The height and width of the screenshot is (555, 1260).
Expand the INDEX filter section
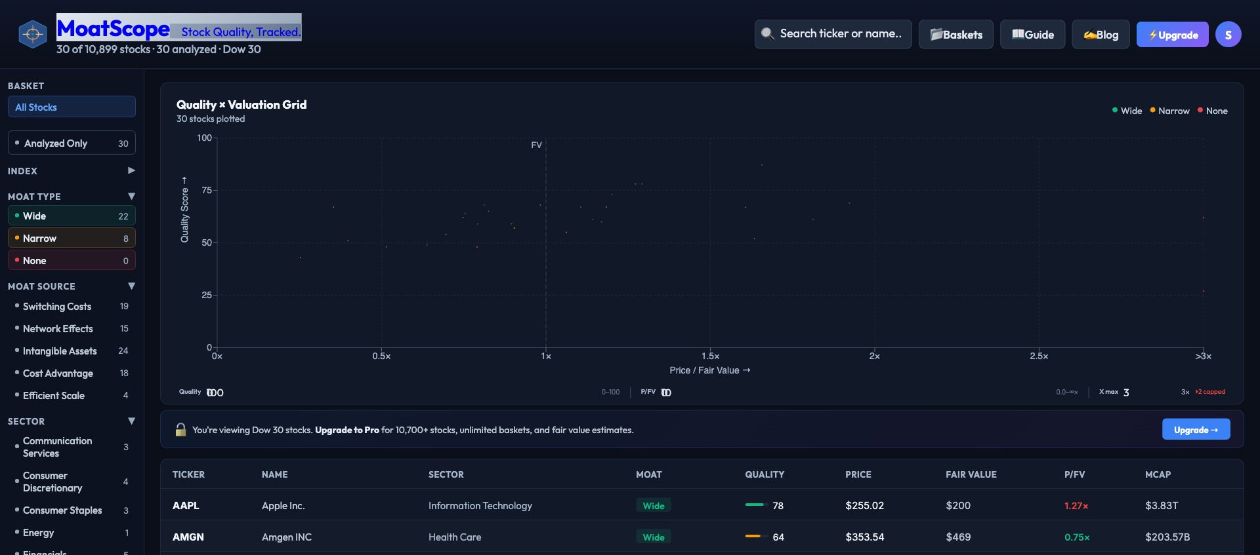click(x=131, y=171)
